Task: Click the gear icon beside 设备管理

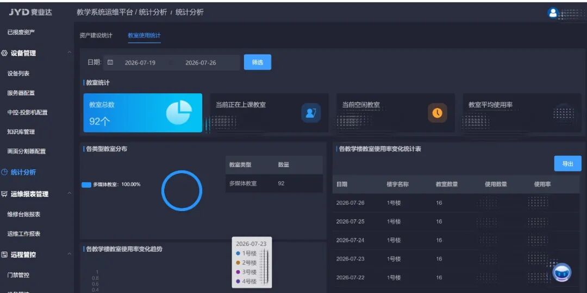Action: click(x=4, y=53)
